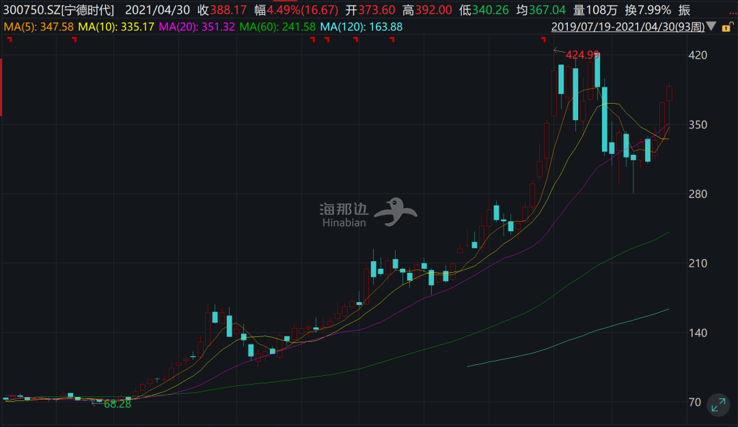Expand the chart to fullscreen
This screenshot has width=738, height=427.
718,405
